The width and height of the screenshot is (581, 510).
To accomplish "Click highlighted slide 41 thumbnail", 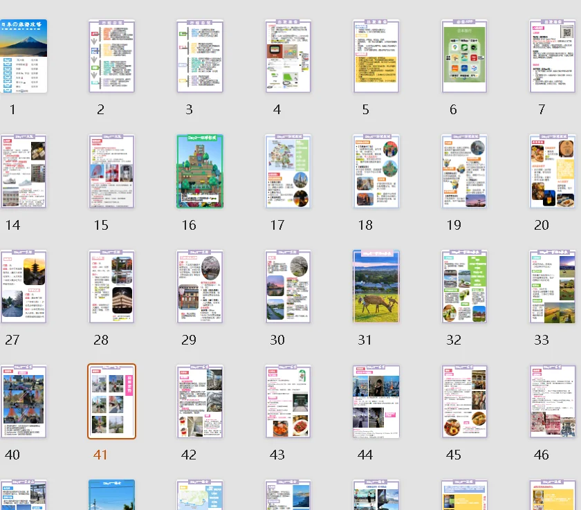I will pos(111,401).
